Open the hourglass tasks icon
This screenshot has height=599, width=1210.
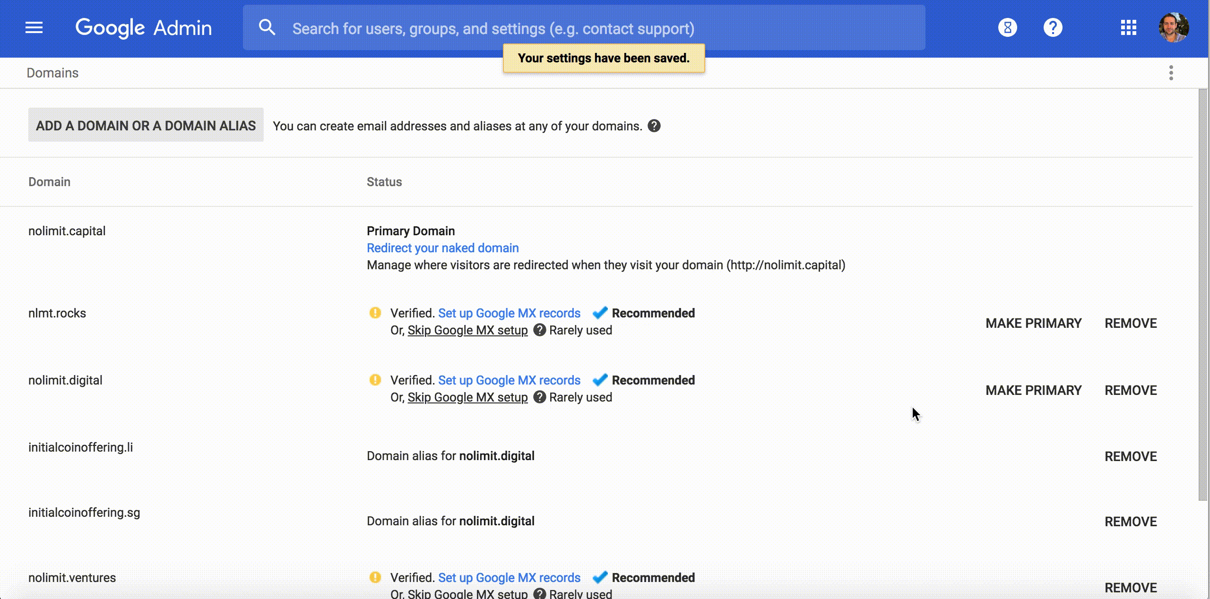(x=1007, y=28)
